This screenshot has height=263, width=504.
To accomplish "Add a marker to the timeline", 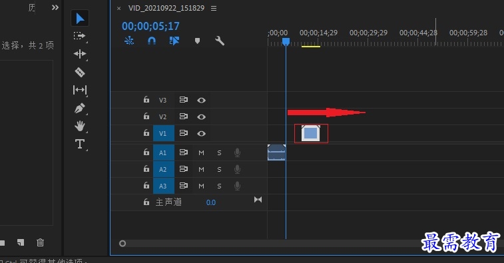I will coord(197,41).
